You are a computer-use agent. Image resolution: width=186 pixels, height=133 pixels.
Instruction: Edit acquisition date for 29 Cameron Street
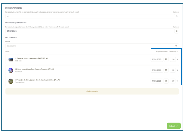click(157, 59)
